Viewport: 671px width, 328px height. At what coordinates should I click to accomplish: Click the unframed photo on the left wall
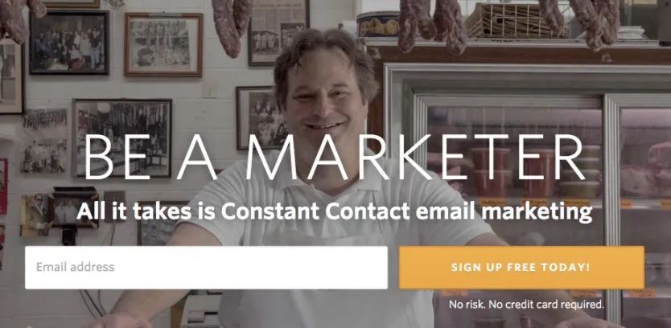[x=44, y=141]
